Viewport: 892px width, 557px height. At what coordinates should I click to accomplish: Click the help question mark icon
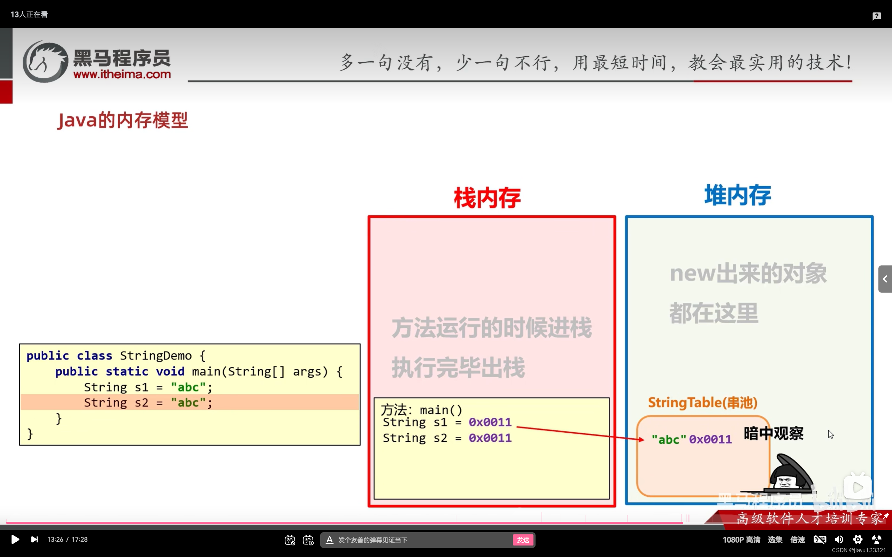click(877, 15)
